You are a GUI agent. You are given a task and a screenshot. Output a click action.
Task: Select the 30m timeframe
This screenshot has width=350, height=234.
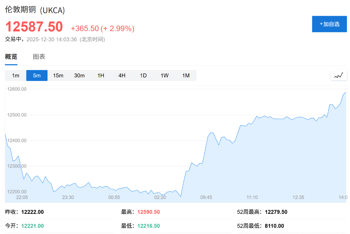pos(79,75)
